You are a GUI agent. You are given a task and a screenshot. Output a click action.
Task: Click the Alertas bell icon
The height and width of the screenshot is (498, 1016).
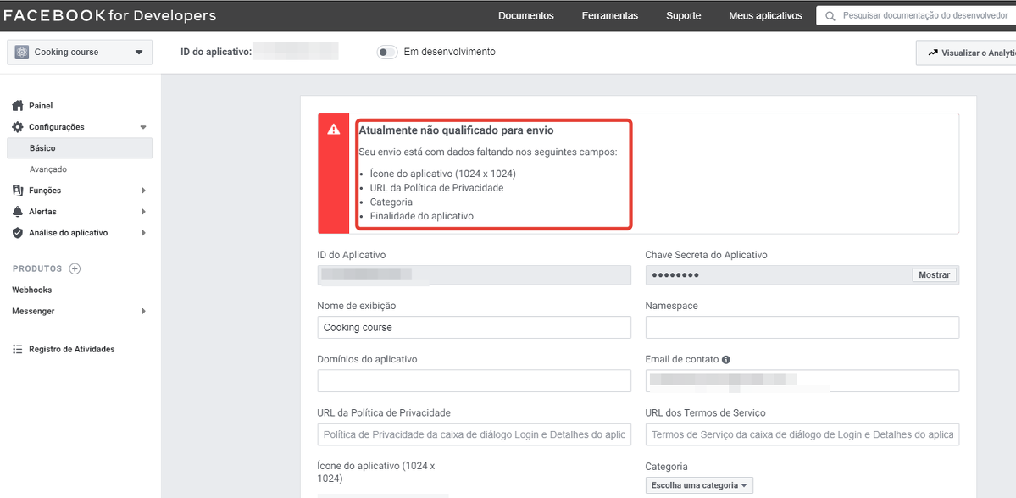tap(17, 212)
